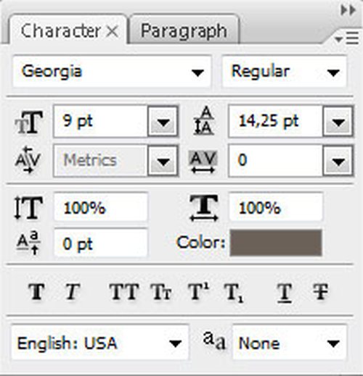Screen dimensions: 363x376
Task: Expand the 9 pt font size dropdown
Action: [x=163, y=122]
